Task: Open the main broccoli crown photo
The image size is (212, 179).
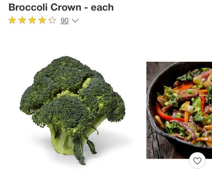Action: point(72,110)
